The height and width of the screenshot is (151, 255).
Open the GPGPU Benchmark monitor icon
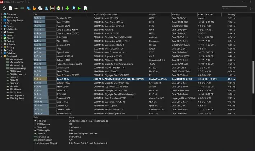[28, 8]
